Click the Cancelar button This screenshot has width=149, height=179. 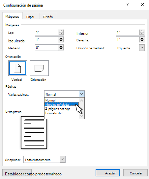pyautogui.click(x=135, y=173)
